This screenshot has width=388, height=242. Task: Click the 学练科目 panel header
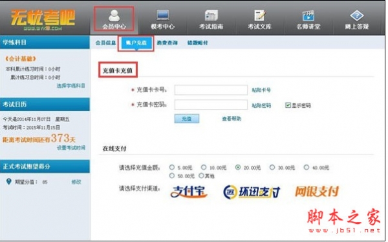point(45,42)
